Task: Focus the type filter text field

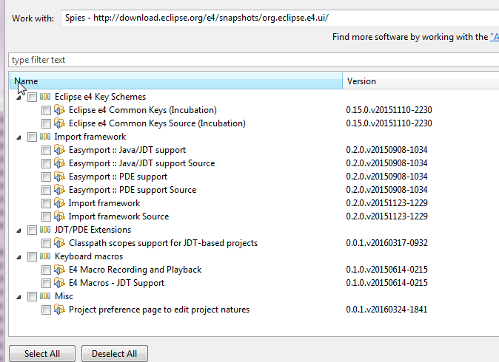Action: click(x=254, y=60)
